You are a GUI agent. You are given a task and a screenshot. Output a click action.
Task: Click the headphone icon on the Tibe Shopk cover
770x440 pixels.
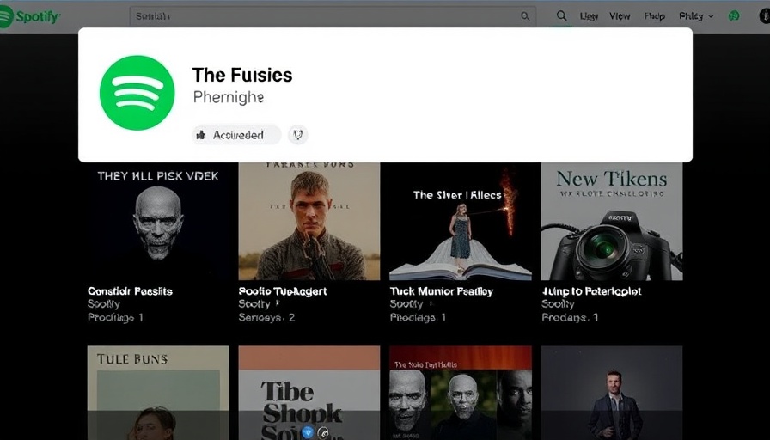(x=322, y=432)
